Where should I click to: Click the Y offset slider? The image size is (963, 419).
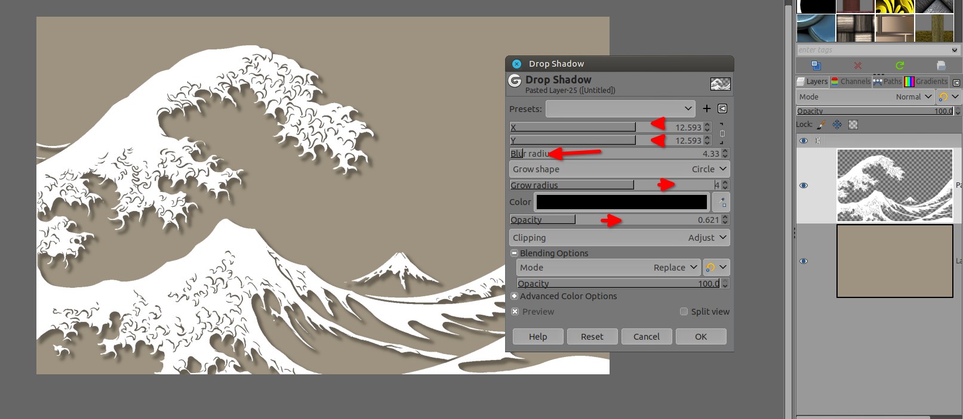[606, 140]
